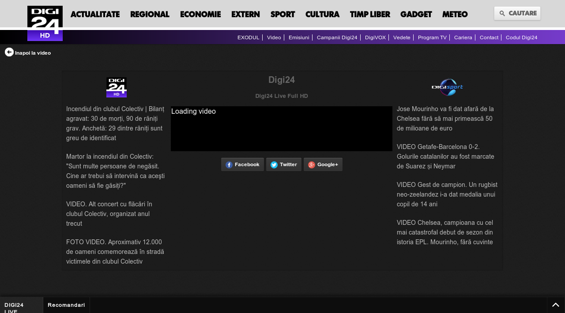This screenshot has height=313, width=565.
Task: Open the Vedete page
Action: [402, 37]
